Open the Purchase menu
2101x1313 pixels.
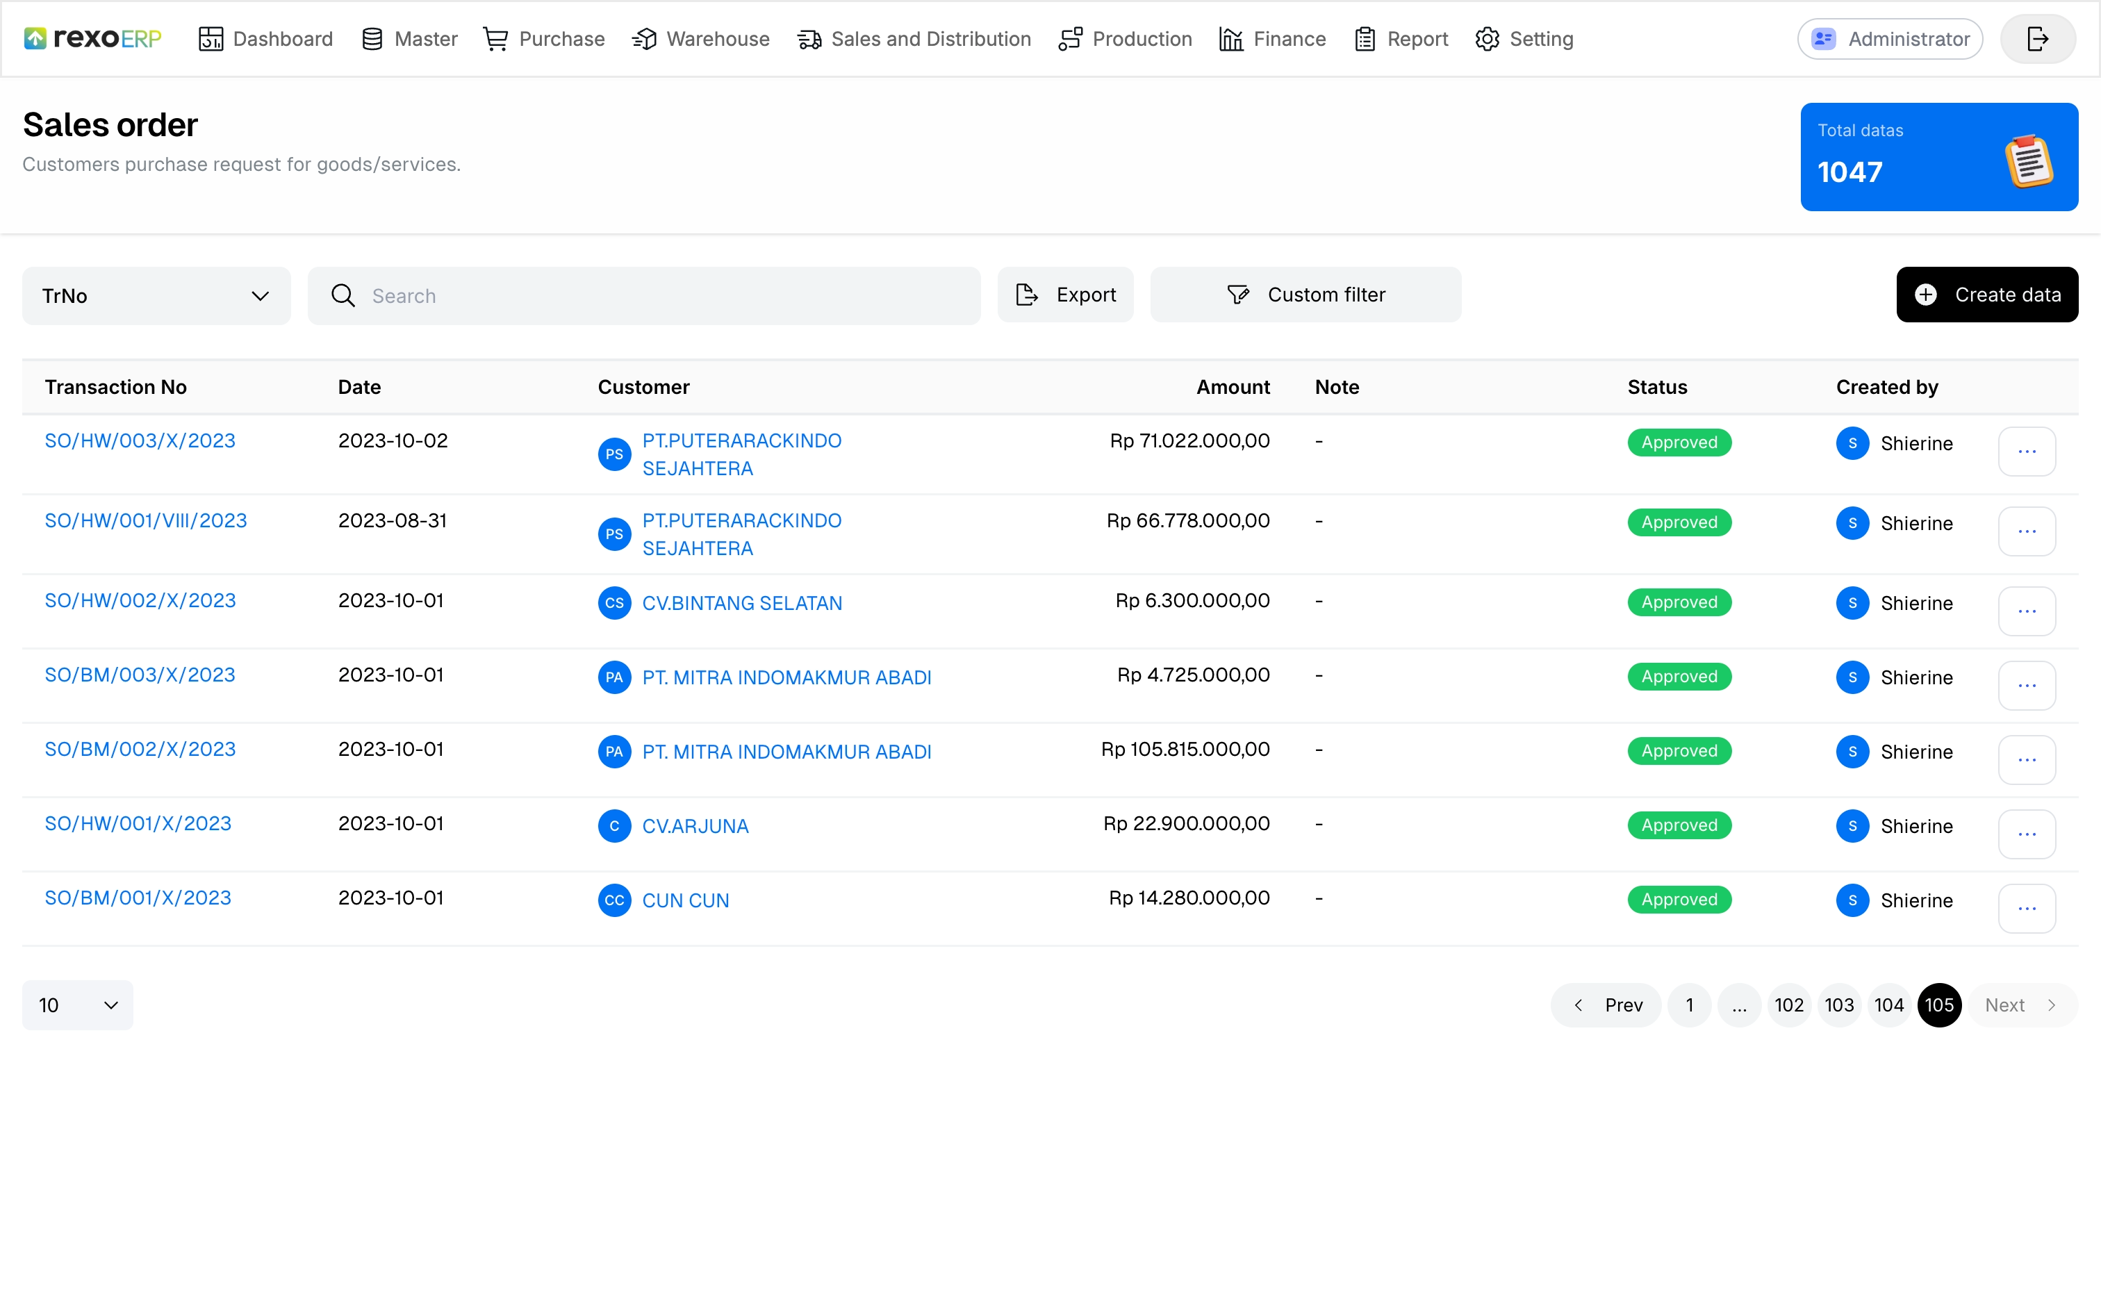[x=544, y=39]
